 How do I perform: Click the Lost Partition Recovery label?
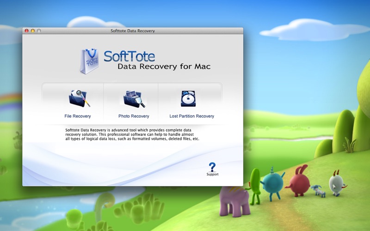coord(191,116)
